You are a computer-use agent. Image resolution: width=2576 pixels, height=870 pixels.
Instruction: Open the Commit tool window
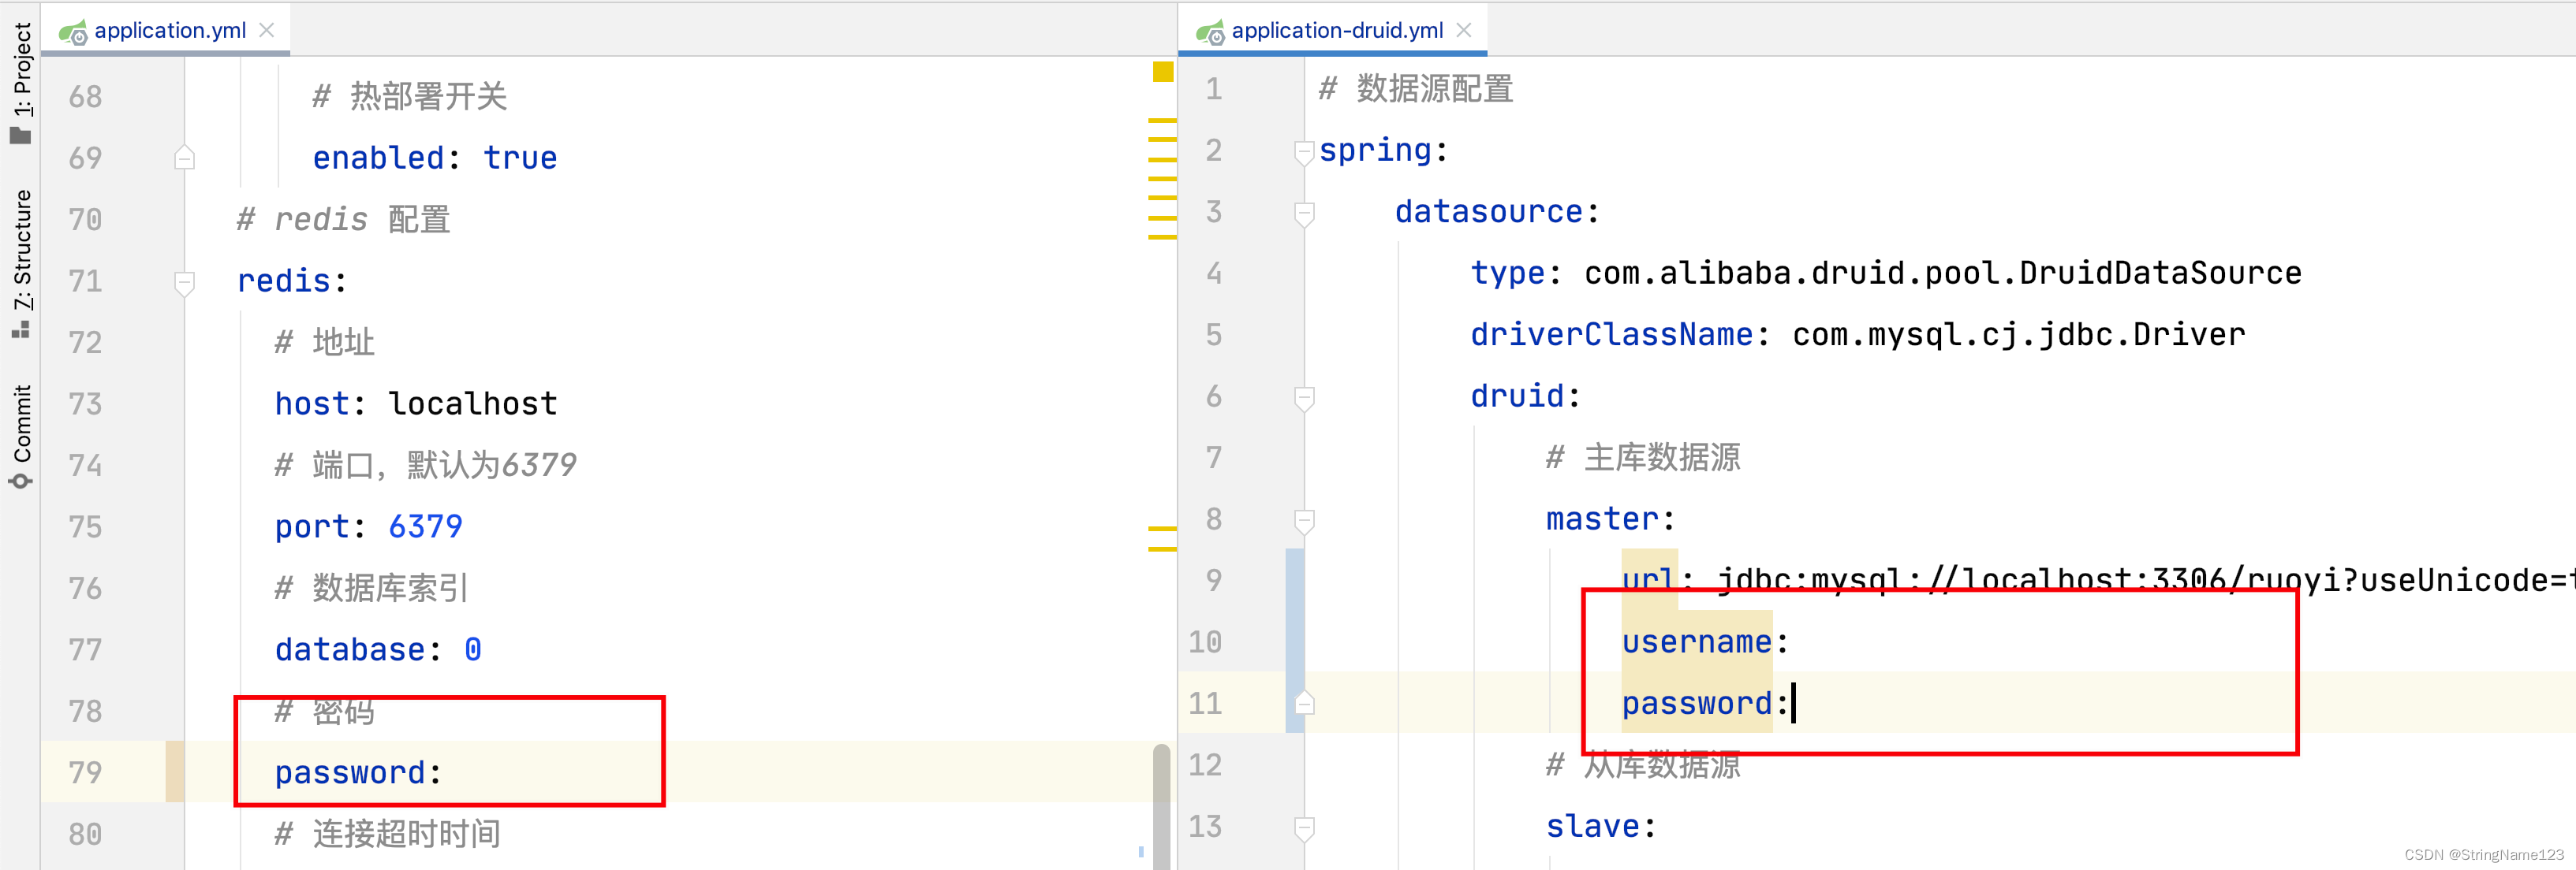[x=21, y=436]
